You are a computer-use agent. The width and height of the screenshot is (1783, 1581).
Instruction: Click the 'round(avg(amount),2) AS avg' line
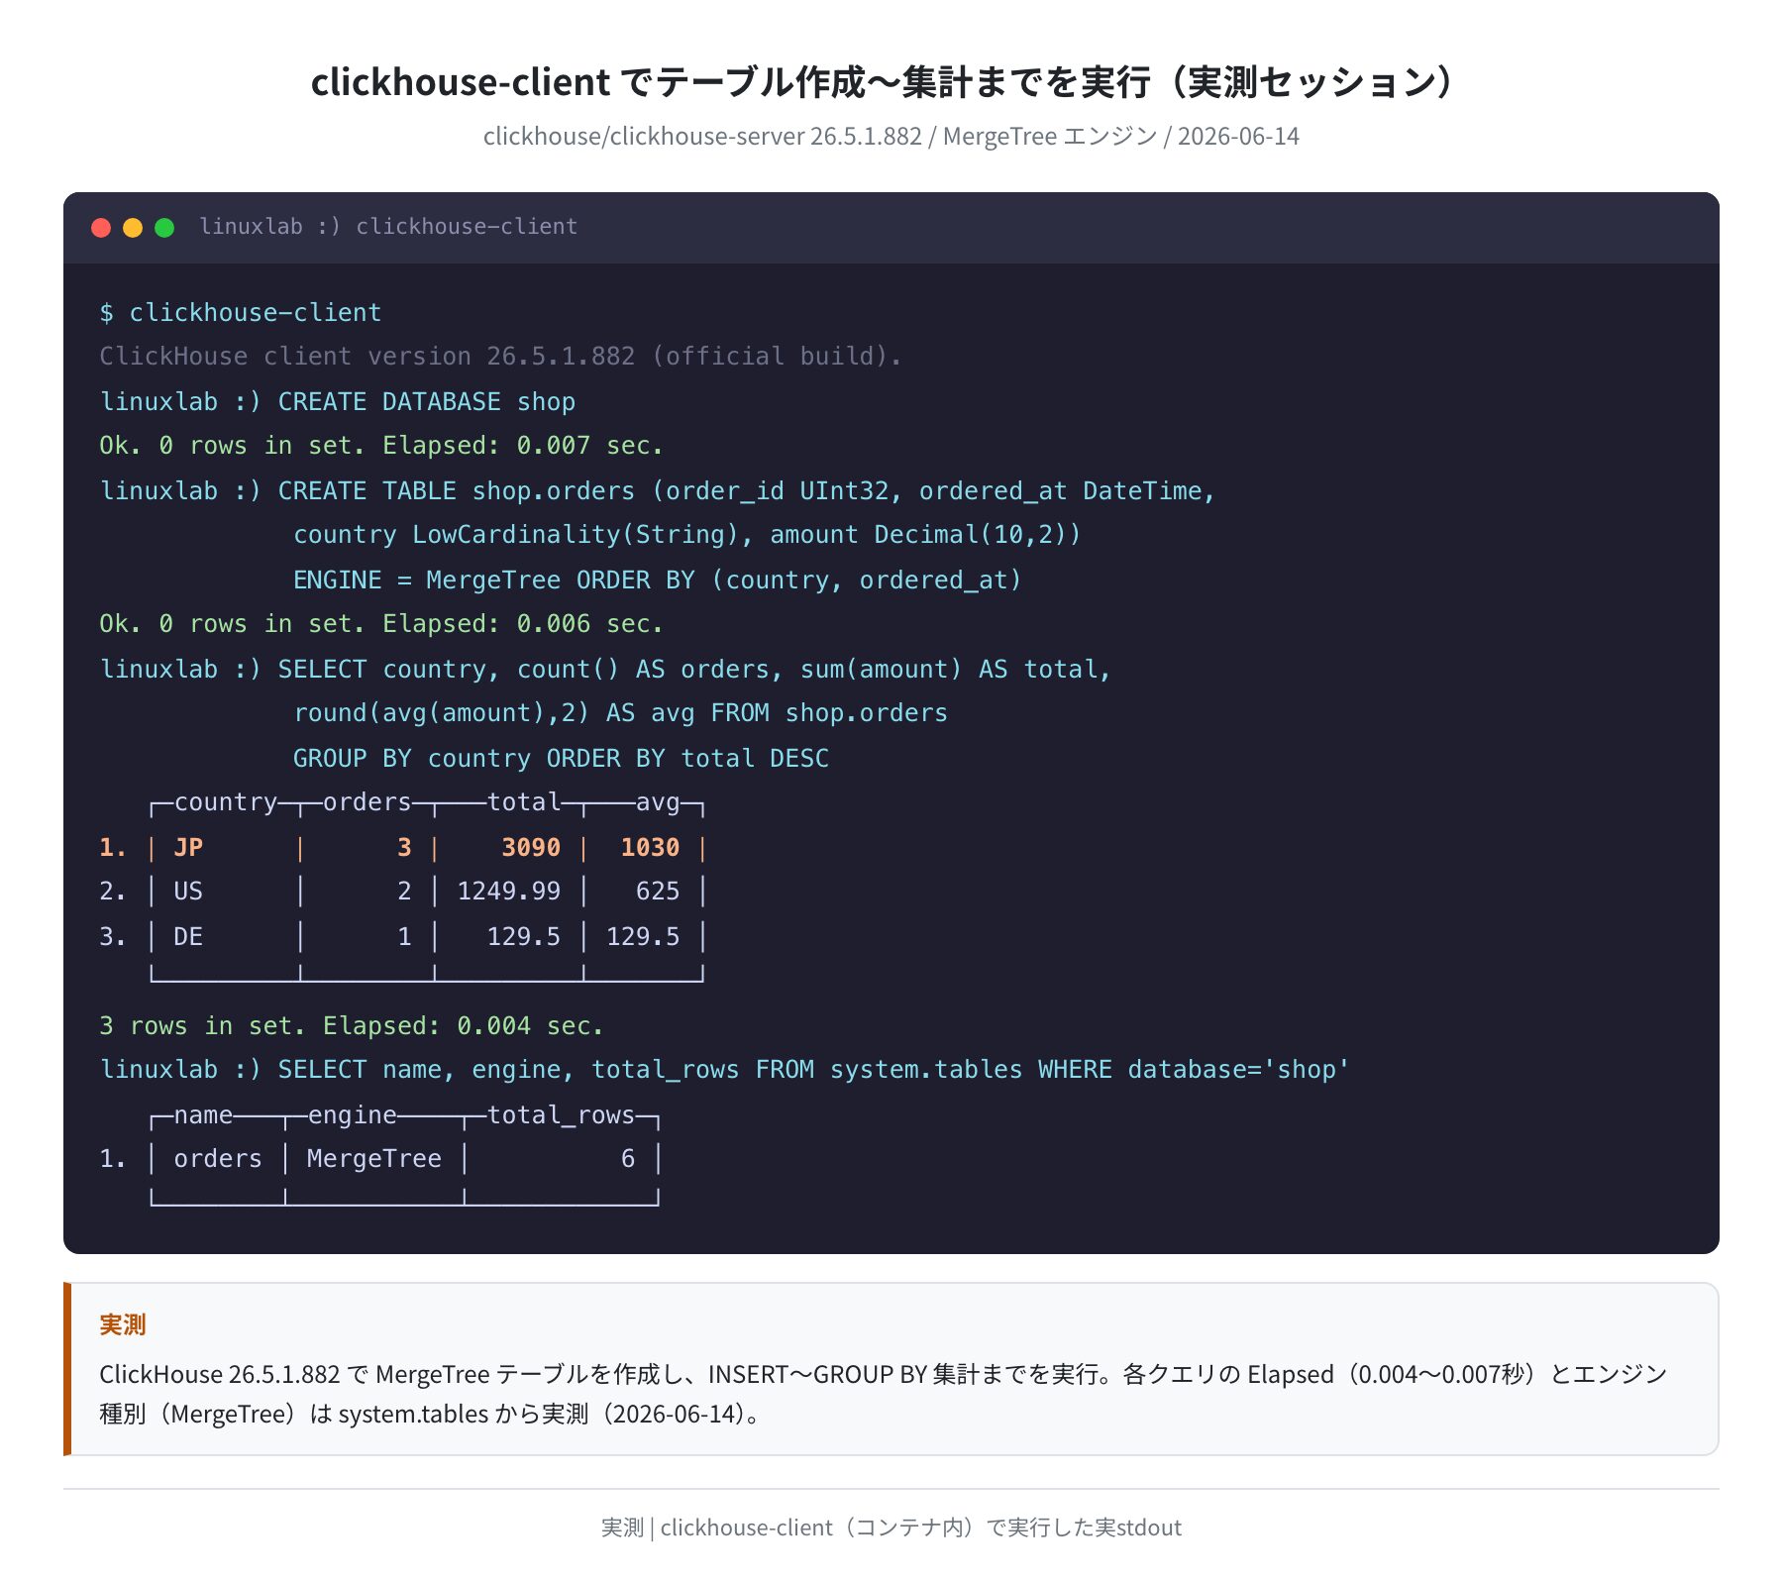620,713
